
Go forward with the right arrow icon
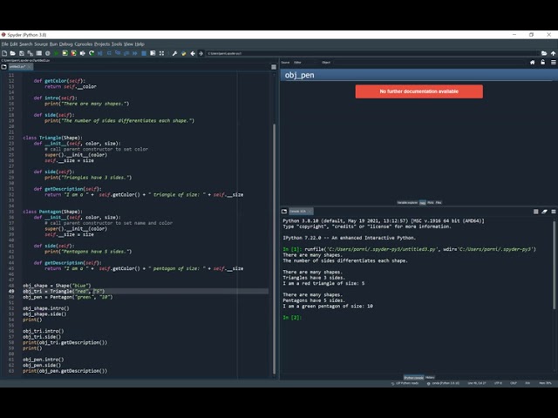point(201,53)
